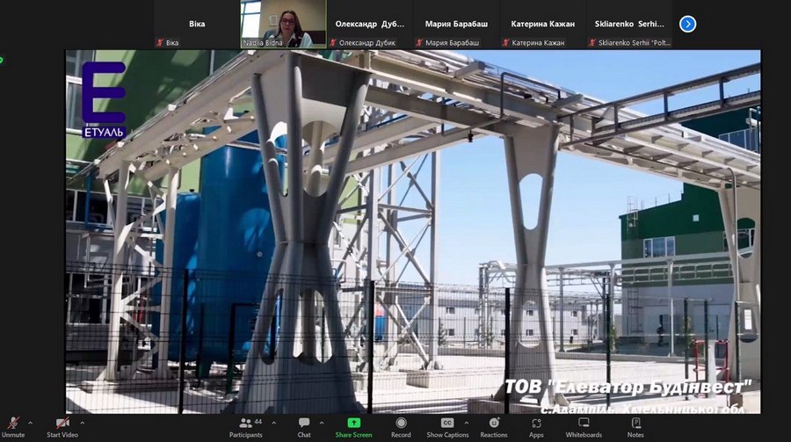
Task: Show next participants with the blue arrow
Action: pyautogui.click(x=688, y=24)
